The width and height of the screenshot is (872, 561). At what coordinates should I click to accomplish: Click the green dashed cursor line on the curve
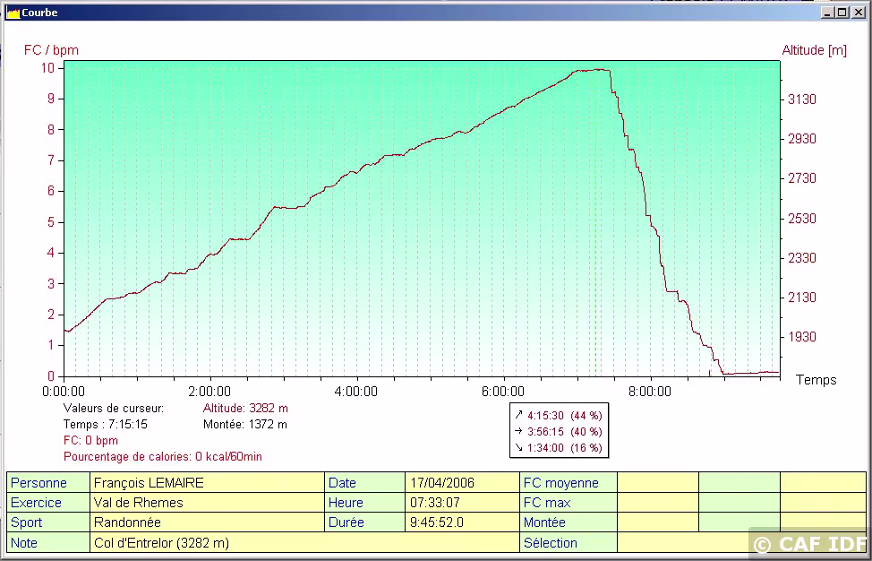tap(595, 224)
